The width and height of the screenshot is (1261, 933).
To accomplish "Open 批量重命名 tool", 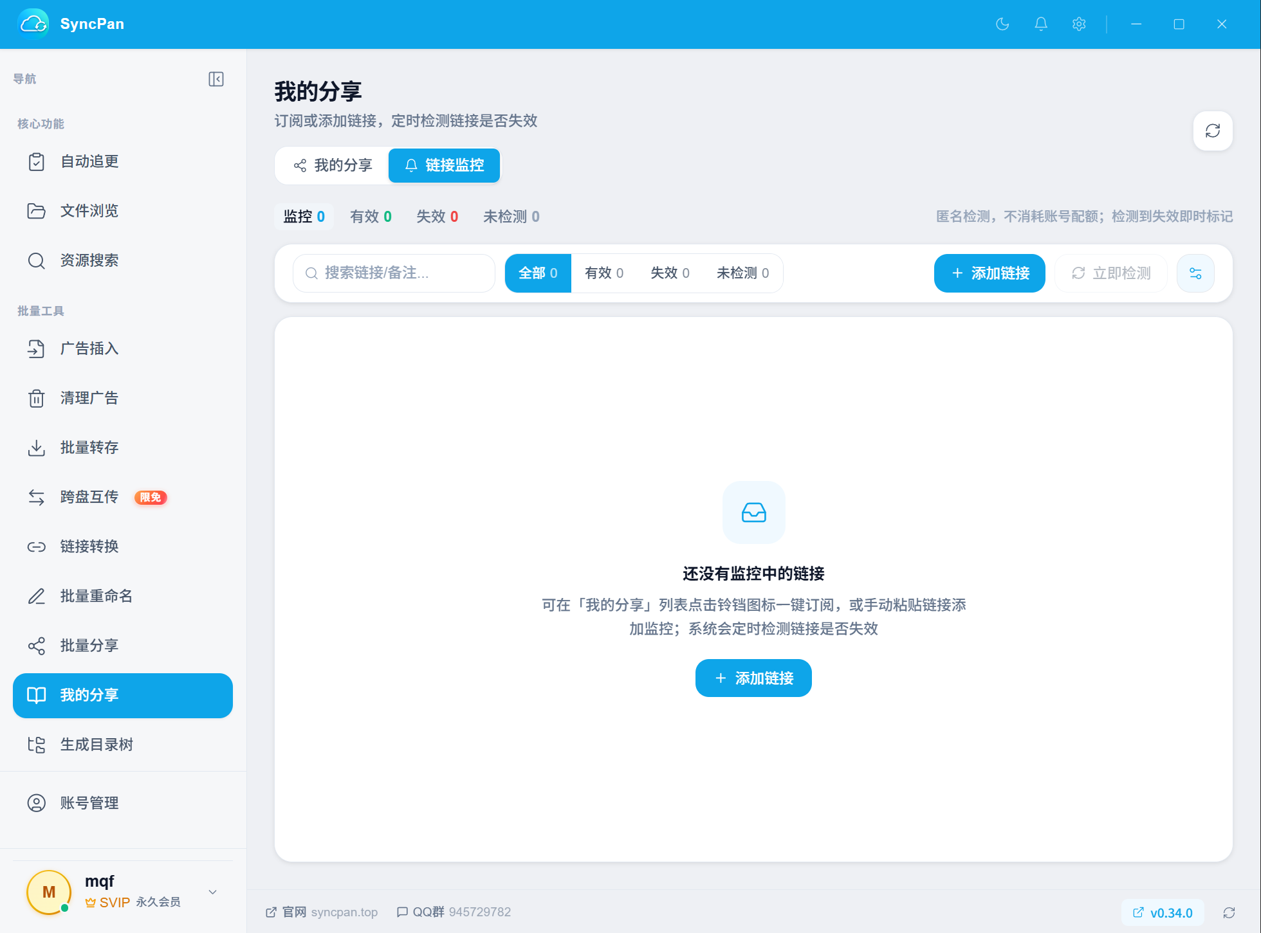I will click(123, 596).
